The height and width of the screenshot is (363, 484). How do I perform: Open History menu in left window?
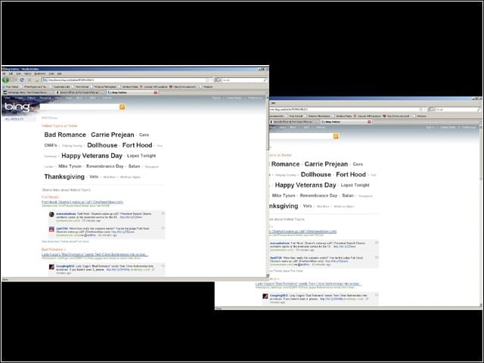[27, 74]
